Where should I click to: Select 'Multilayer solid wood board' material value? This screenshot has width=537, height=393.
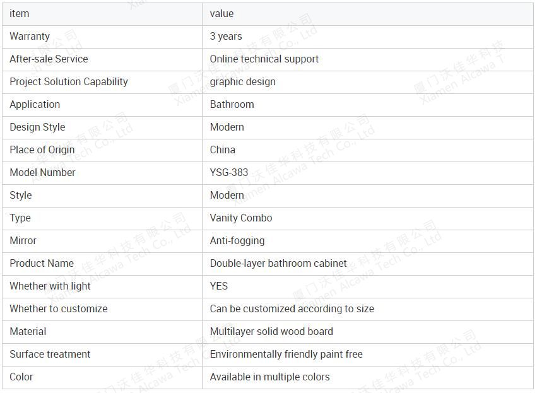tap(271, 331)
